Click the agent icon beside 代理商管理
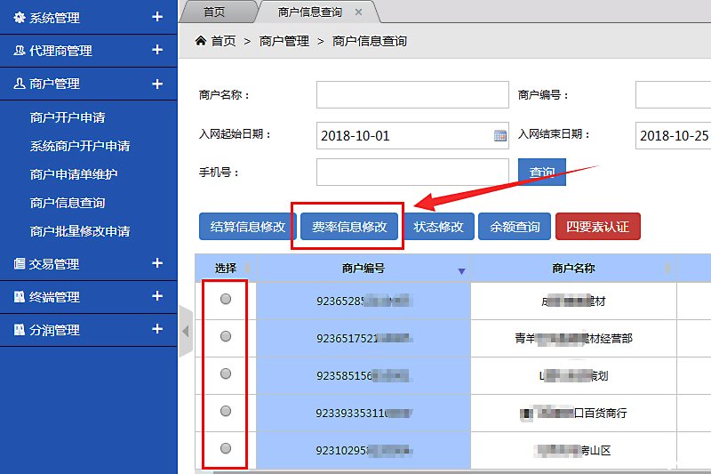This screenshot has height=474, width=711. 19,51
